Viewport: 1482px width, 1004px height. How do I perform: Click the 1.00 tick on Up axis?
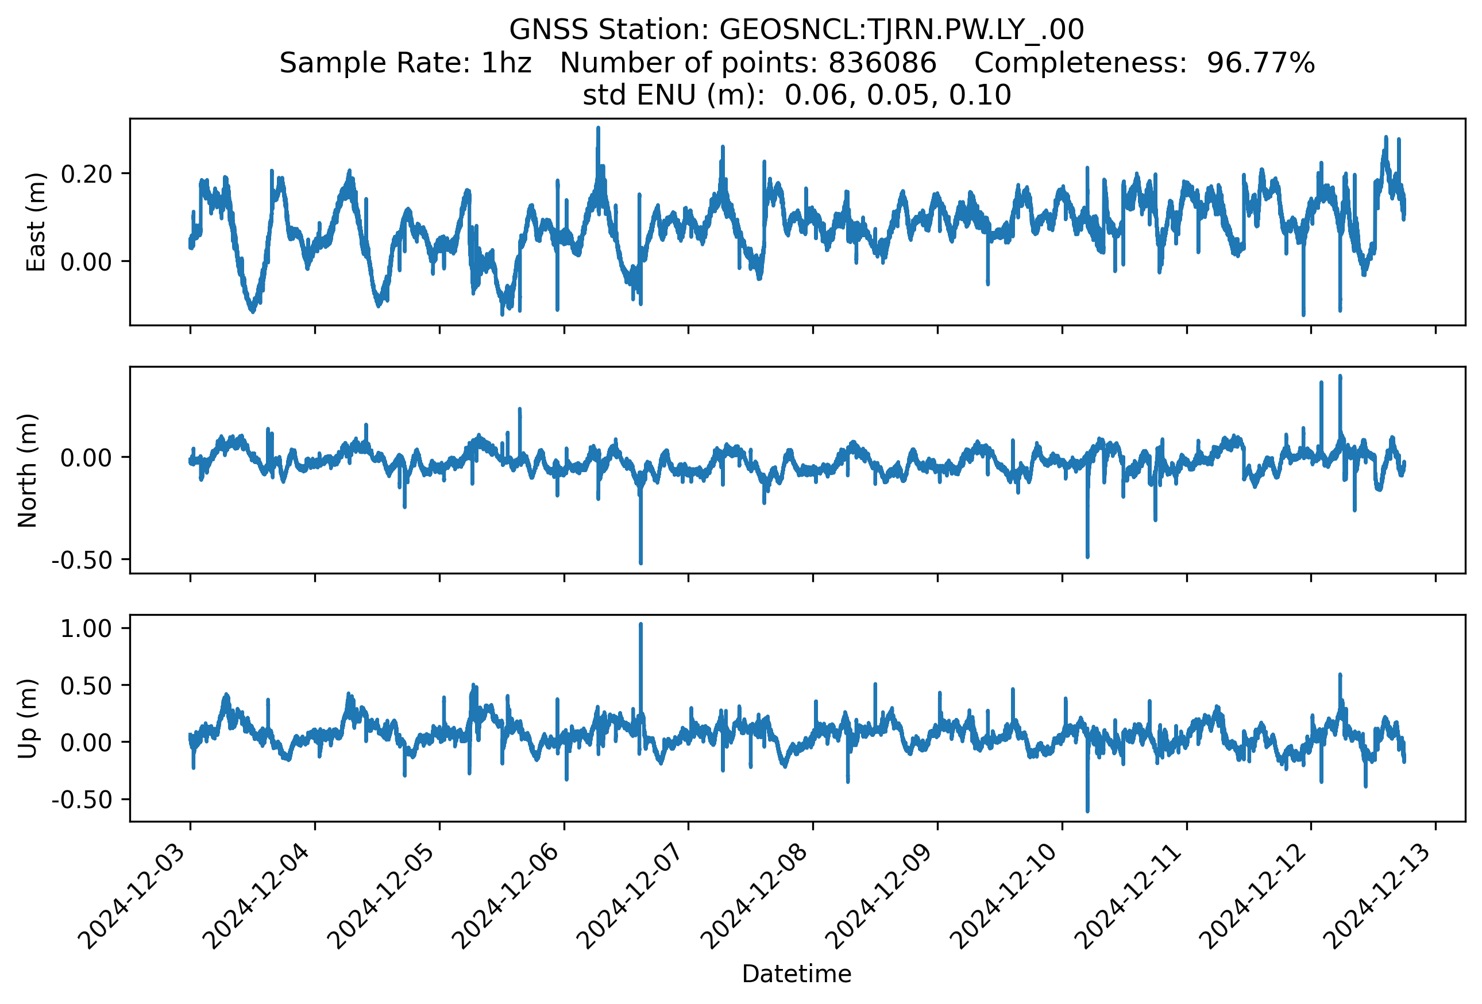point(86,628)
